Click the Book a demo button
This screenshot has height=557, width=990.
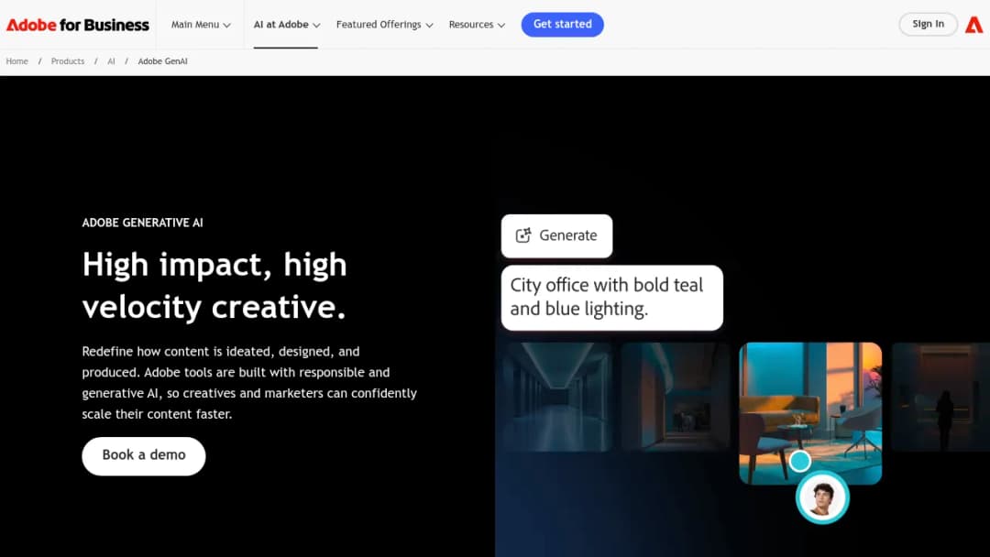point(143,455)
